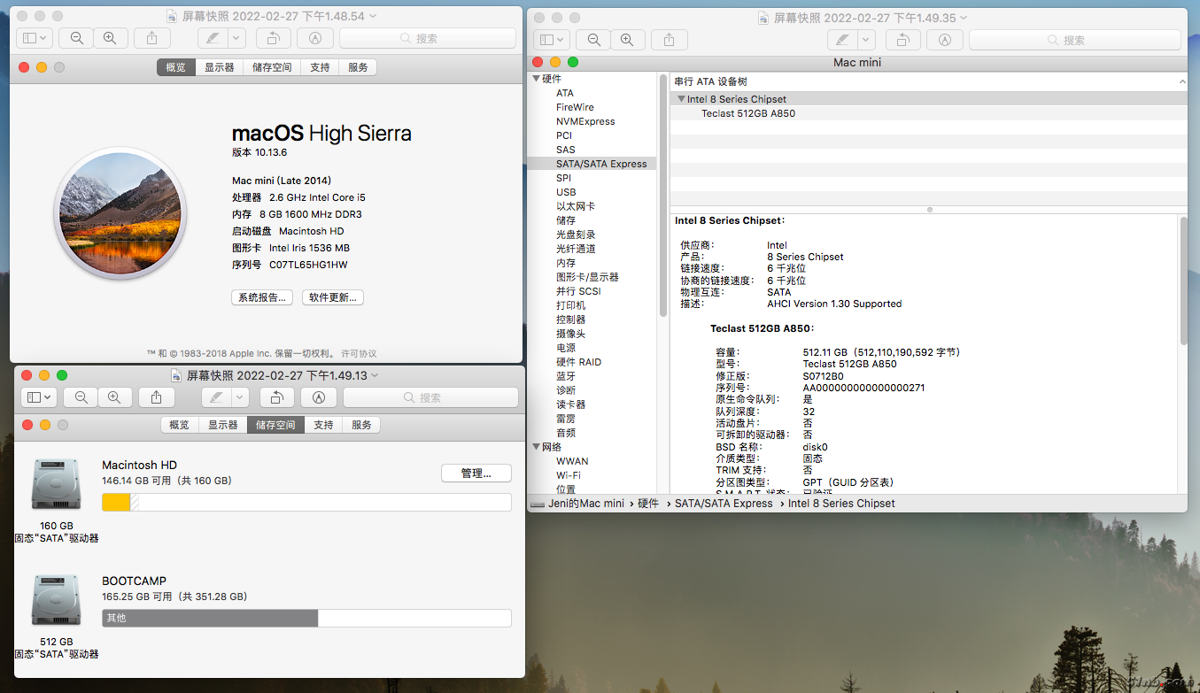
Task: Click the Macintosh HD 160 GB drive icon
Action: (x=56, y=483)
